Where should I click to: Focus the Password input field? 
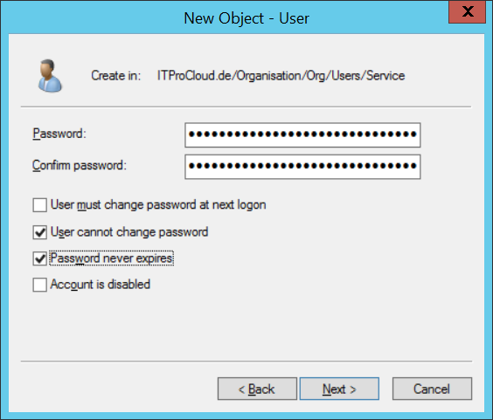pyautogui.click(x=302, y=134)
